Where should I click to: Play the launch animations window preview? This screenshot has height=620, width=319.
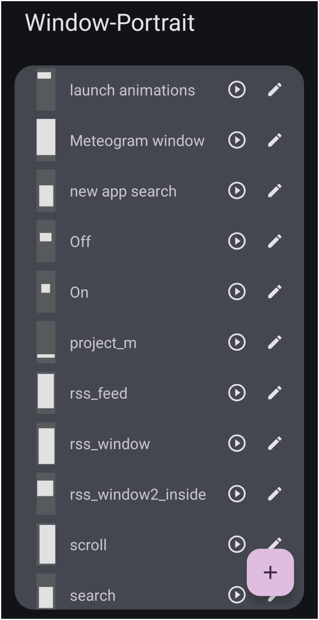pos(237,89)
